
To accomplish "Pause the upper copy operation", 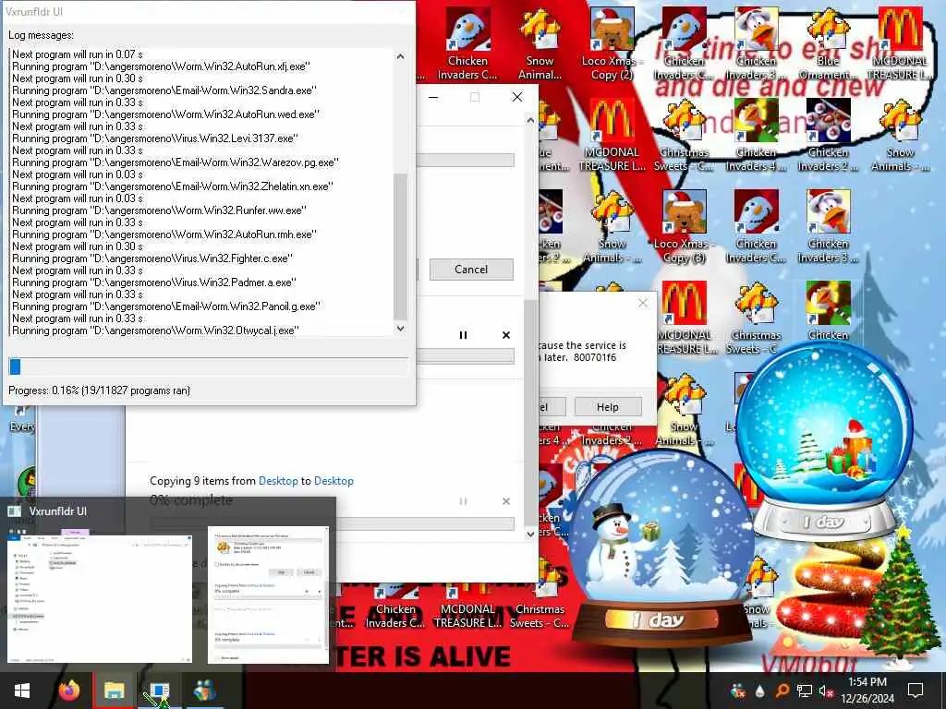I will coord(464,335).
